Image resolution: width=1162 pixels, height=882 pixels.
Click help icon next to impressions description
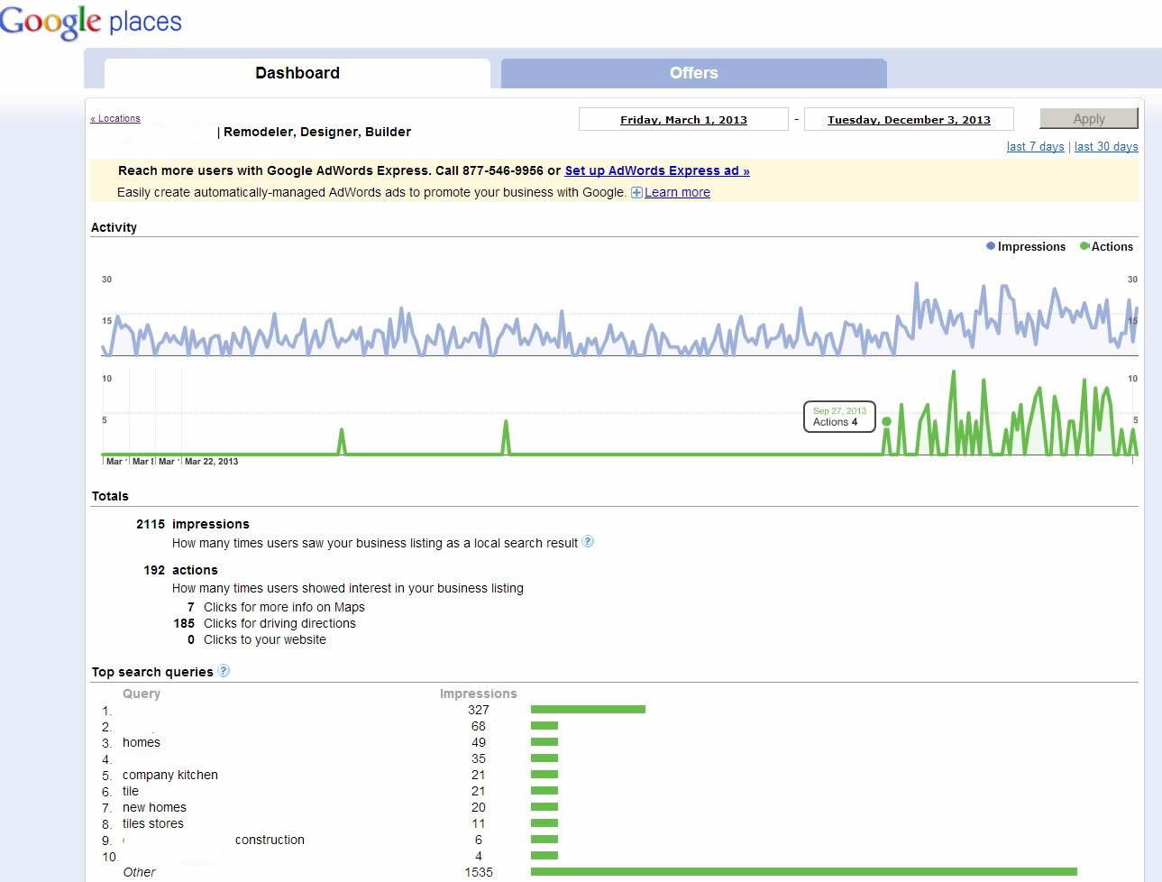[x=588, y=542]
